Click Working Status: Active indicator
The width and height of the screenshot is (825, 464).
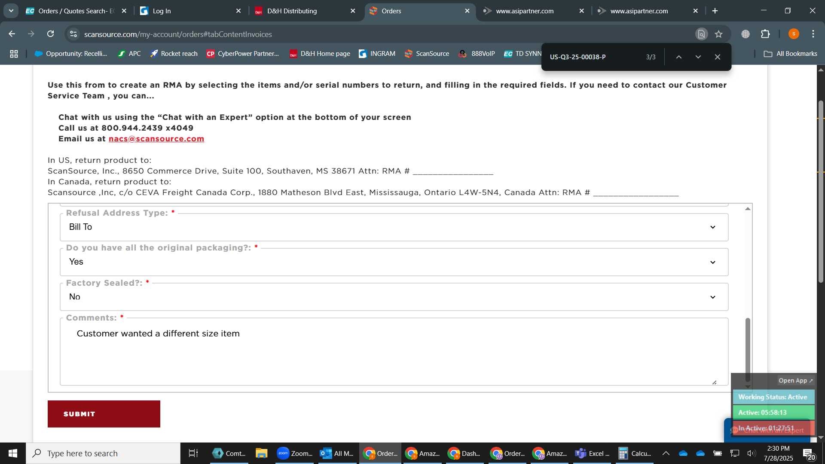point(773,397)
